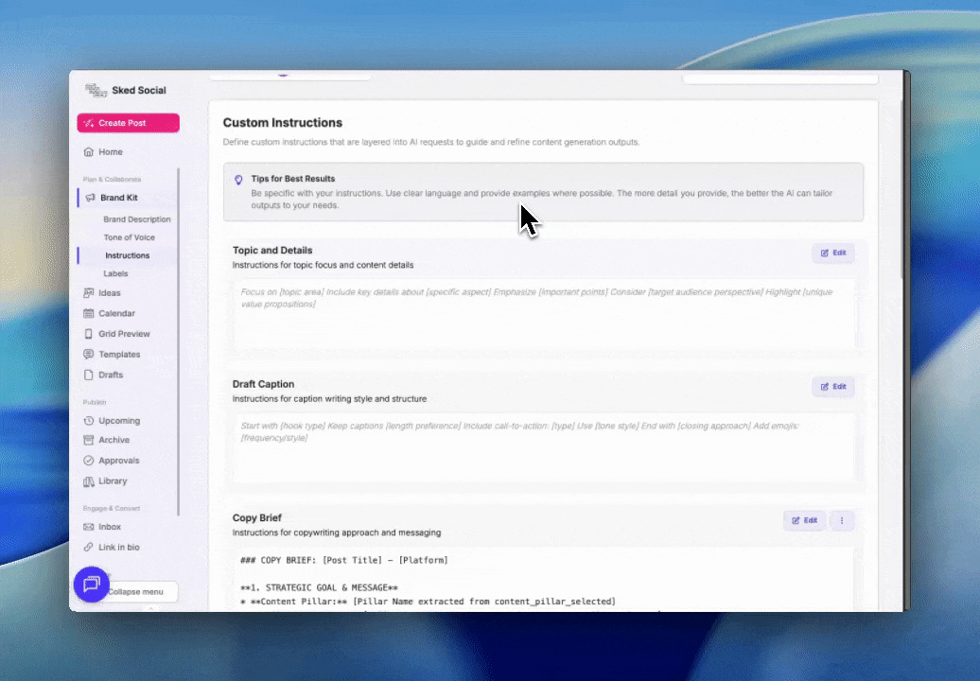Select Tone of Voice submenu item
Viewport: 980px width, 681px height.
pos(129,237)
